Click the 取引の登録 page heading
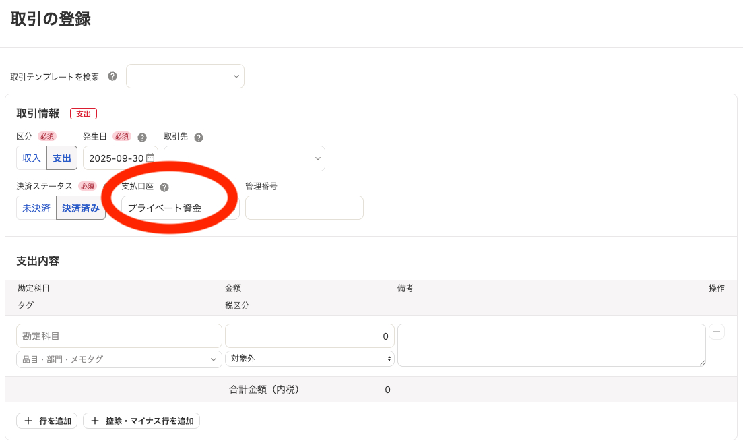Image resolution: width=743 pixels, height=447 pixels. [x=51, y=19]
